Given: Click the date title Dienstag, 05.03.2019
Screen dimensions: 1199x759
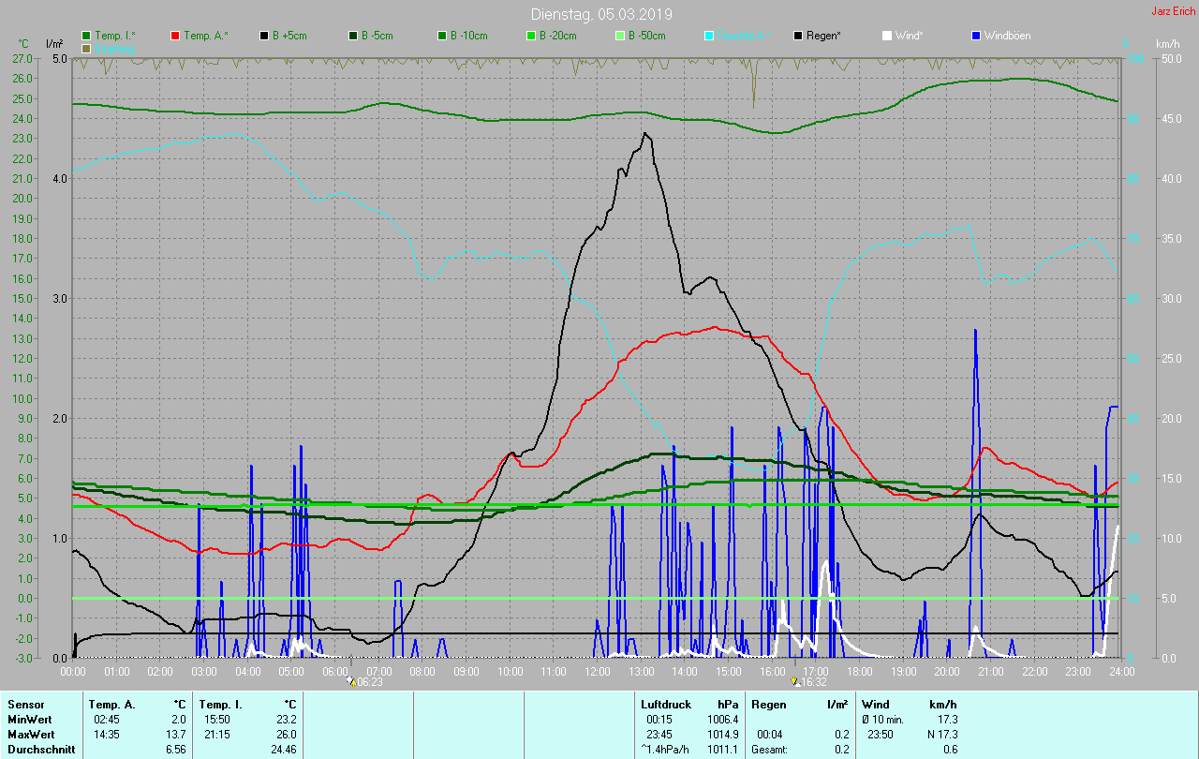Looking at the screenshot, I should (x=600, y=14).
